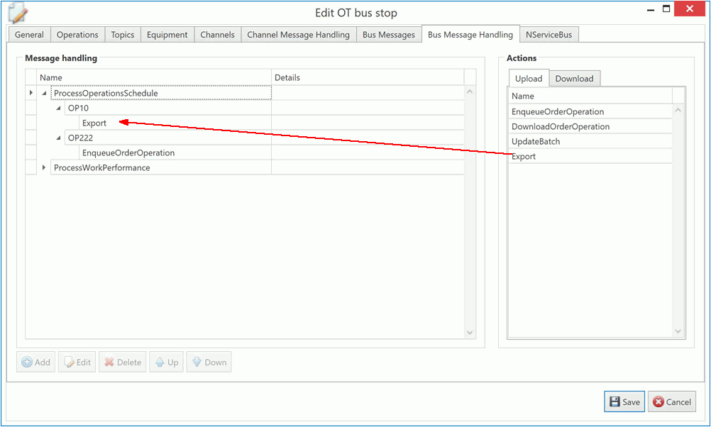Open the Channel Message Handling tab

tap(298, 35)
